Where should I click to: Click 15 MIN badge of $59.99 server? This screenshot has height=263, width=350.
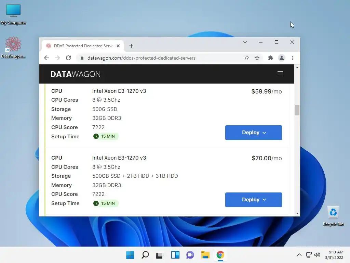(x=105, y=136)
